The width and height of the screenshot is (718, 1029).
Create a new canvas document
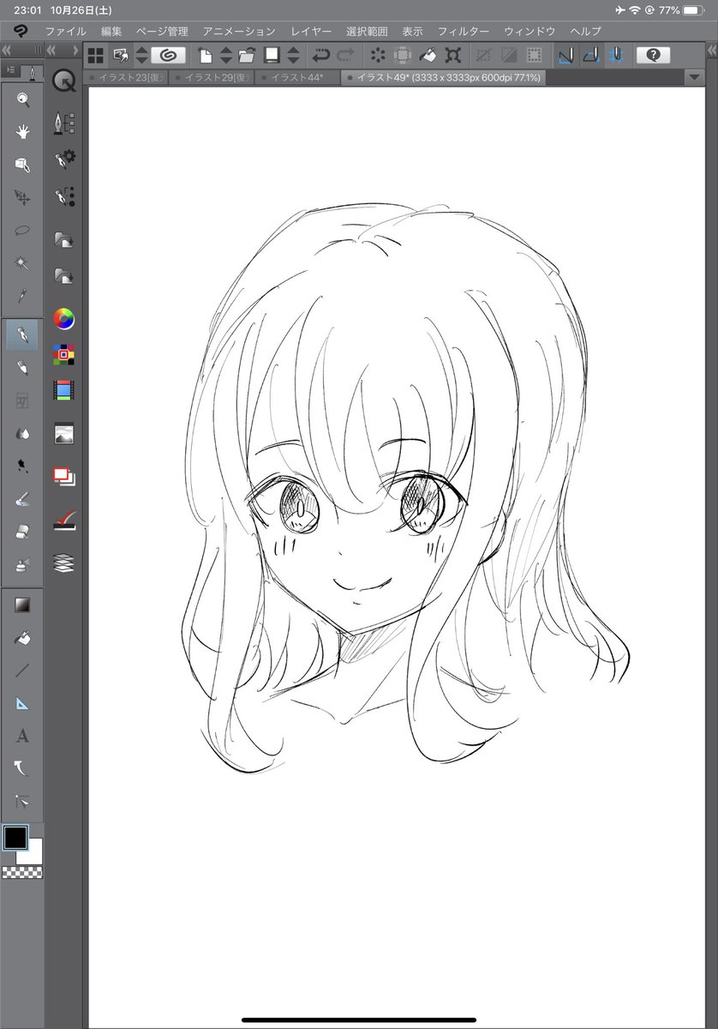coord(205,55)
